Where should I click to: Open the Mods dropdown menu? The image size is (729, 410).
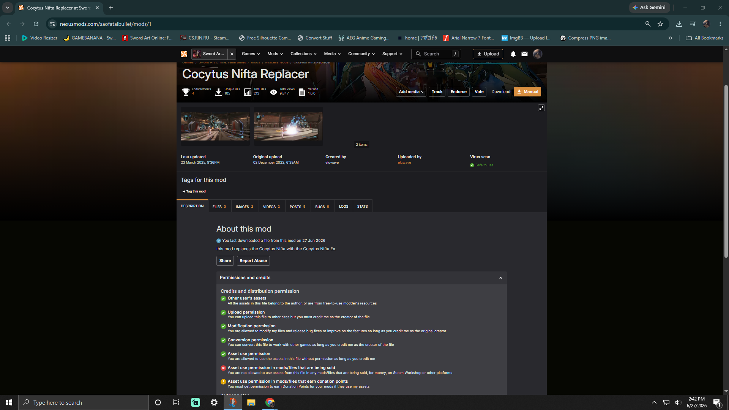point(275,54)
